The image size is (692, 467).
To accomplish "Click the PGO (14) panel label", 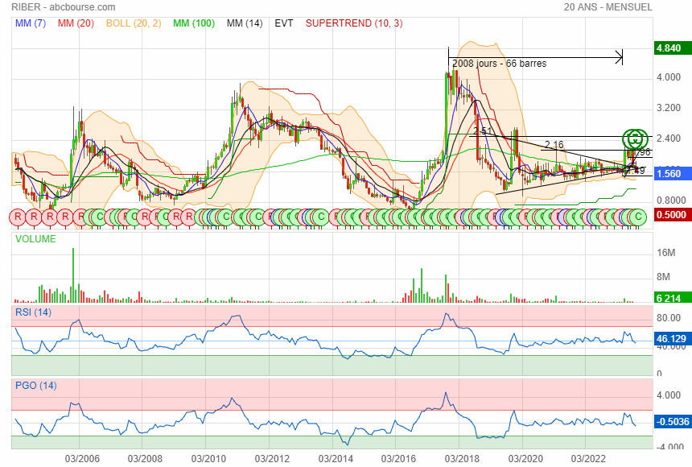I will 35,386.
